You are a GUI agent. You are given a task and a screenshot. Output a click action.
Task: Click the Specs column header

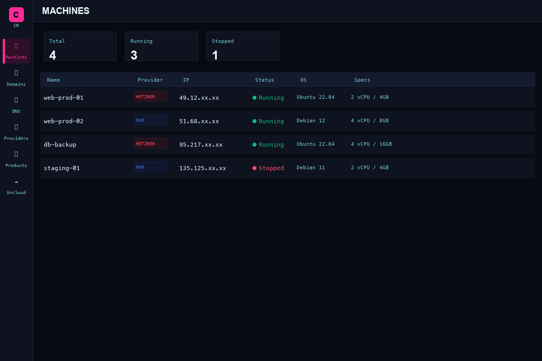[x=362, y=80]
